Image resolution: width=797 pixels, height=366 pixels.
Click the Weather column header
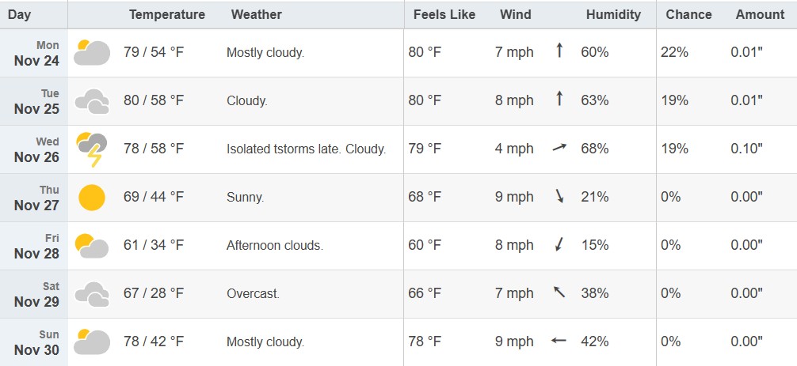click(x=256, y=15)
